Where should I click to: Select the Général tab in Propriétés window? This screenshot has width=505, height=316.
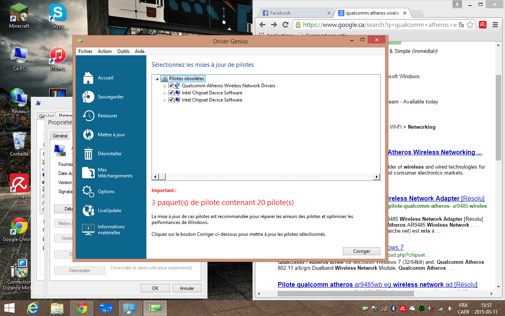coord(60,135)
